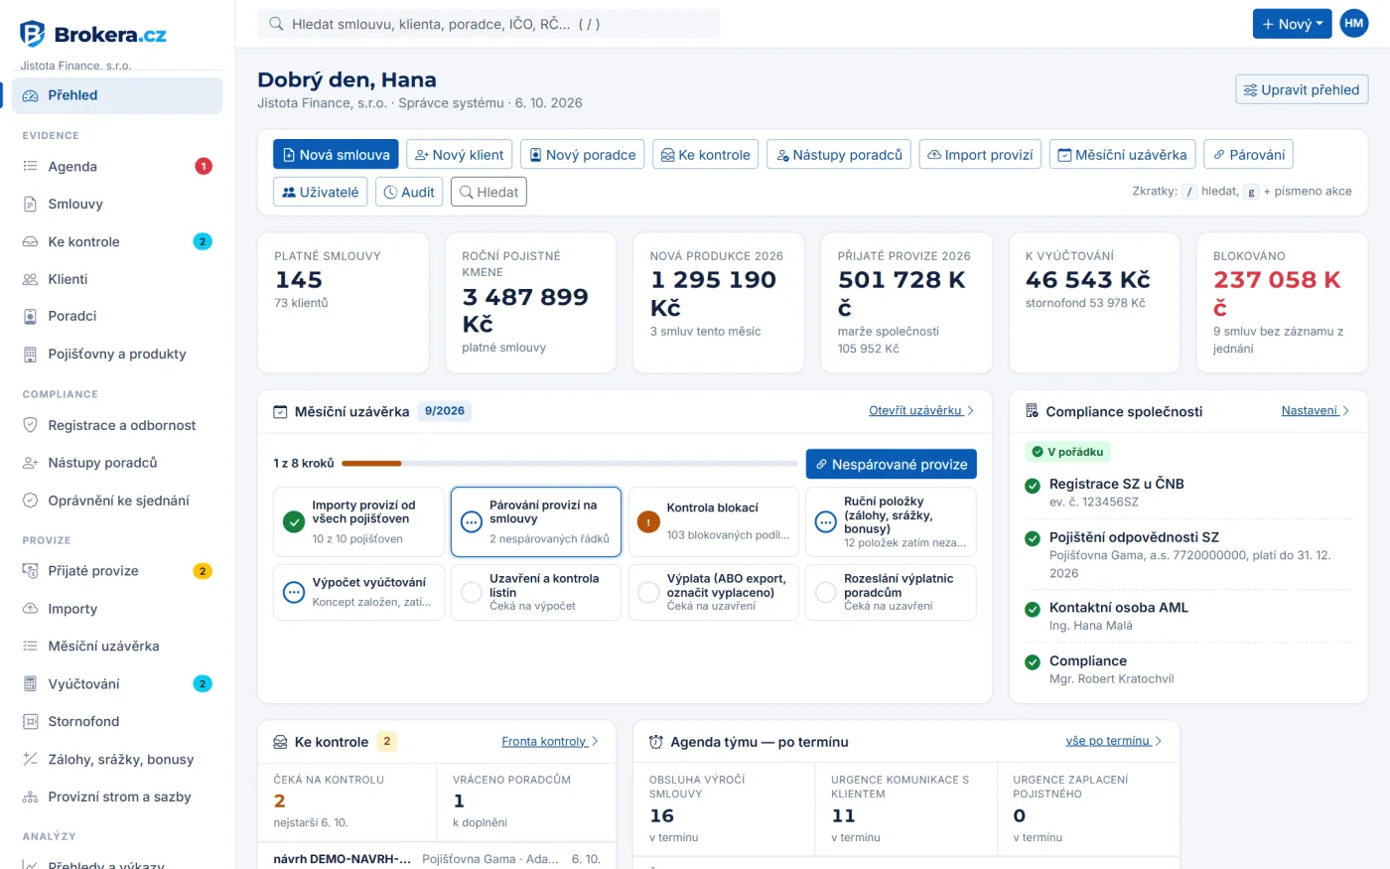Click the Provizní strom a sazby tree icon

point(30,797)
